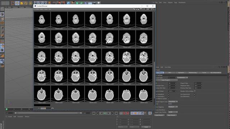Image resolution: width=230 pixels, height=129 pixels.
Task: Open View Clipping Medium dropdown
Action: click(x=173, y=107)
